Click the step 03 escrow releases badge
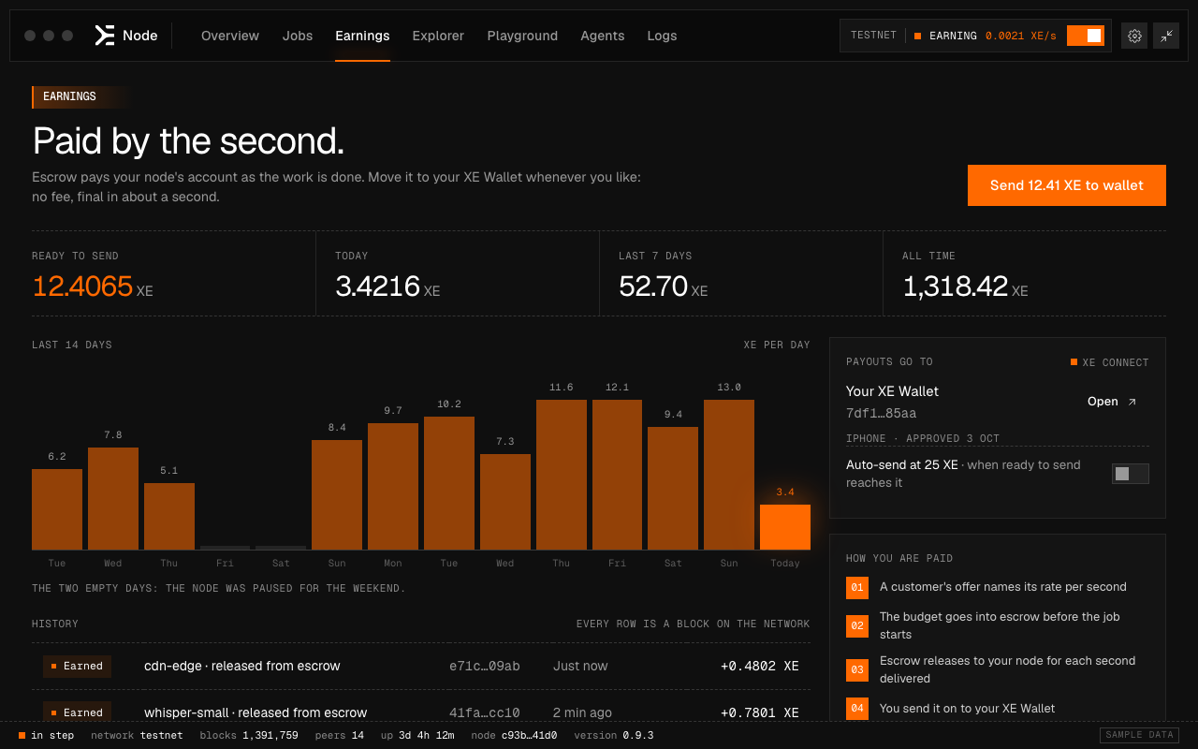 (856, 669)
